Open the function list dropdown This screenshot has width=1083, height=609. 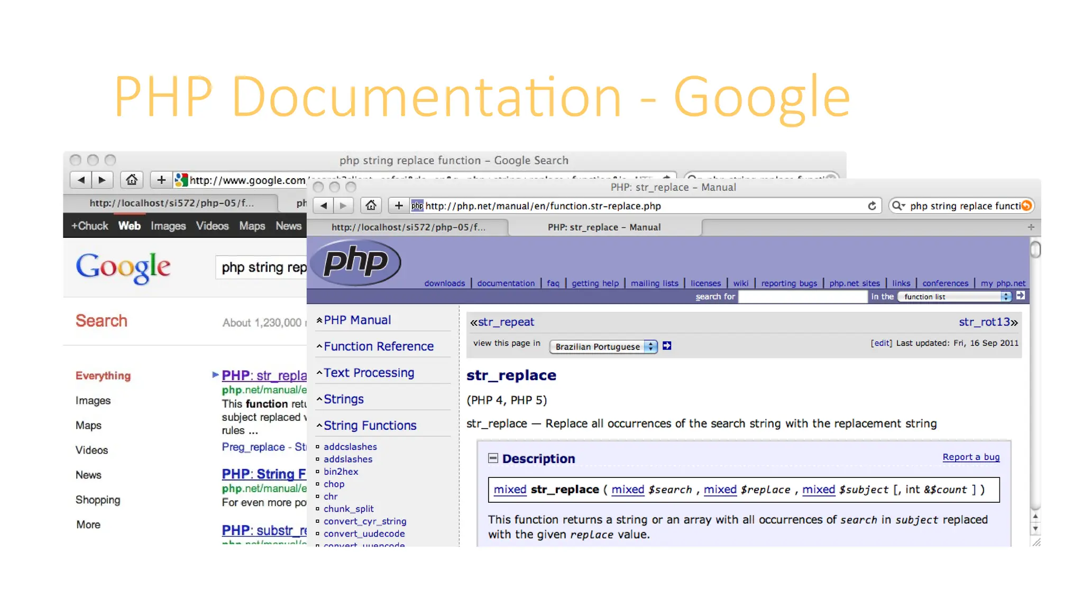[955, 297]
